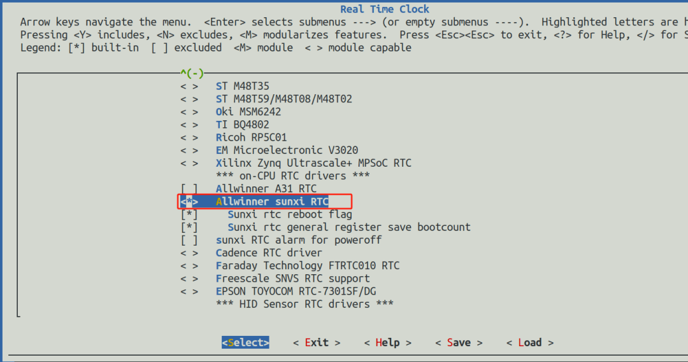Select the Ricoh RP5C01 entry

[x=252, y=137]
